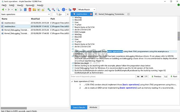Viewport: 180px width, 112px height.
Task: Click the plus add-tab button
Action: coord(68,14)
